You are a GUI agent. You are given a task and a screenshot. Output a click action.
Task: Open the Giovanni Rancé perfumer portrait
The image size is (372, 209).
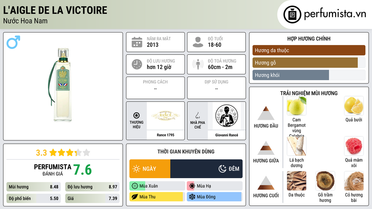point(227,116)
